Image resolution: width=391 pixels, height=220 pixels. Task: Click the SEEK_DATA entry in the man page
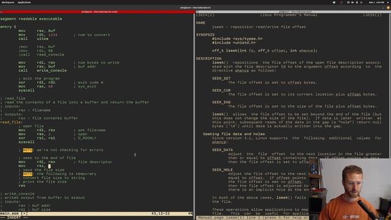click(x=222, y=150)
